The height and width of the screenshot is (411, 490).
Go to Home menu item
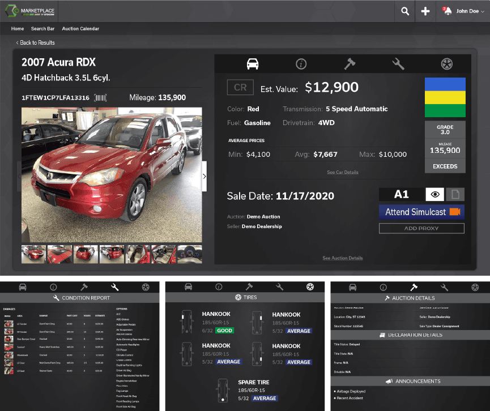pyautogui.click(x=18, y=28)
